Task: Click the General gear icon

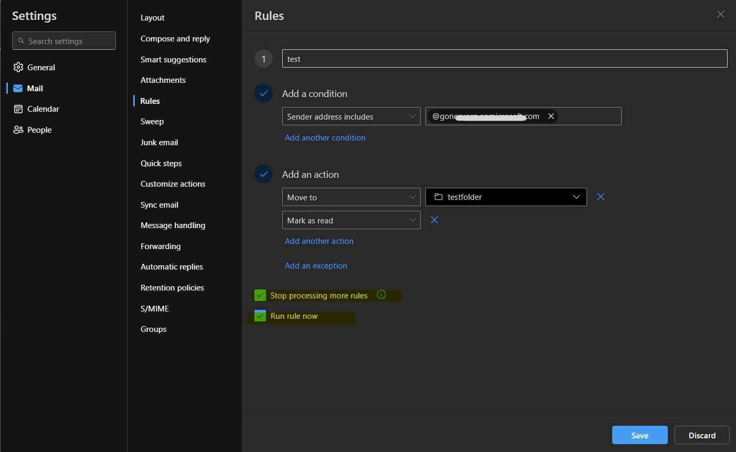Action: [18, 67]
